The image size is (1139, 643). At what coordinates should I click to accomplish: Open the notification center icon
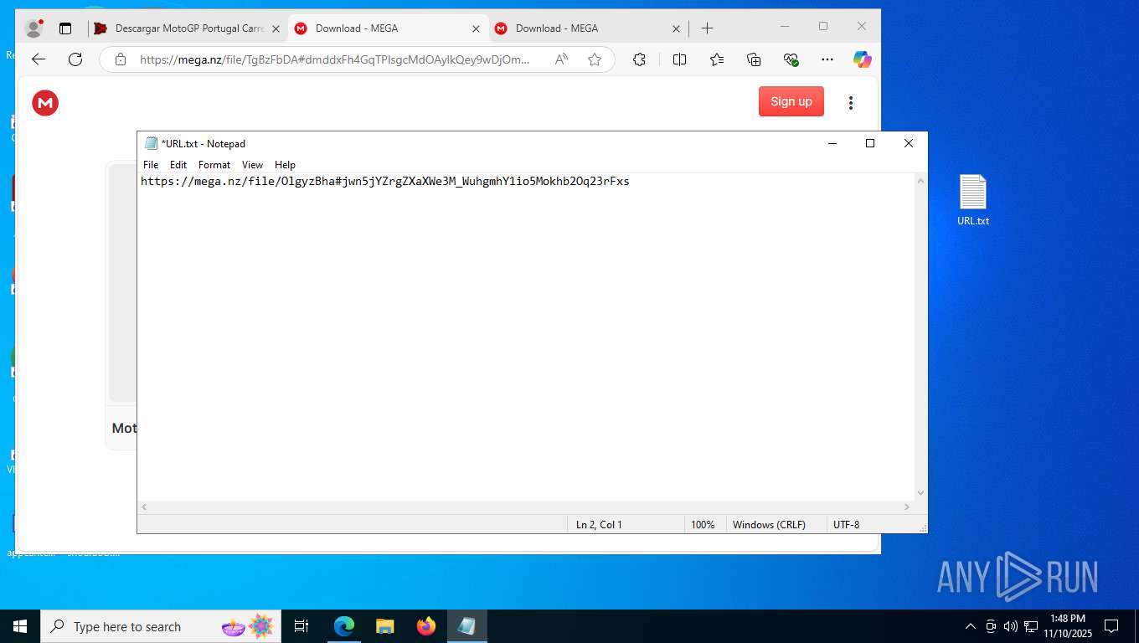click(1111, 626)
